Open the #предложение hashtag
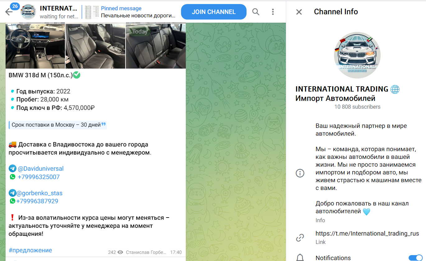 [x=30, y=250]
